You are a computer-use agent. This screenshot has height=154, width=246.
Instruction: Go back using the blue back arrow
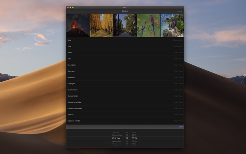69,11
